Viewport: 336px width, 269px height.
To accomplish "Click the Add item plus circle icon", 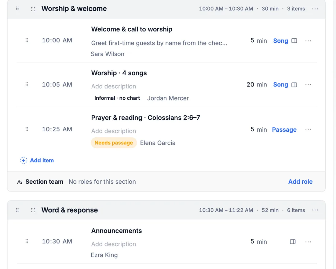I will coord(24,160).
